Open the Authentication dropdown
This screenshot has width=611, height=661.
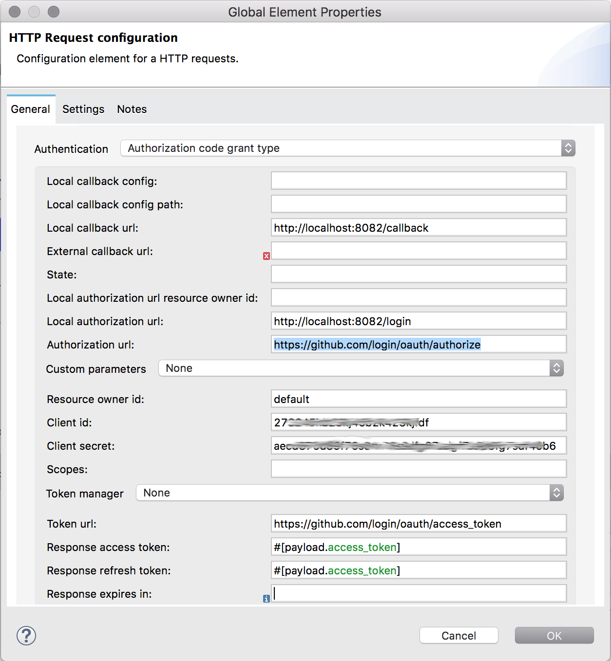pos(348,148)
